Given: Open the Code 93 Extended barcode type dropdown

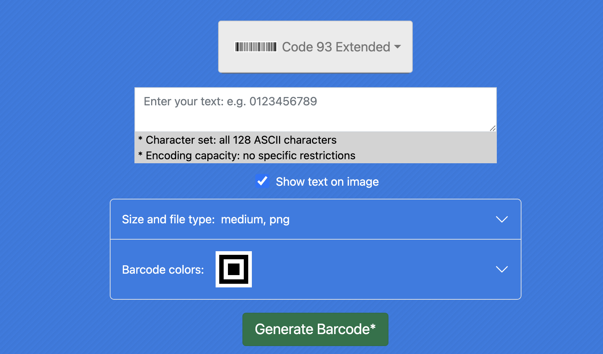Looking at the screenshot, I should [x=315, y=47].
